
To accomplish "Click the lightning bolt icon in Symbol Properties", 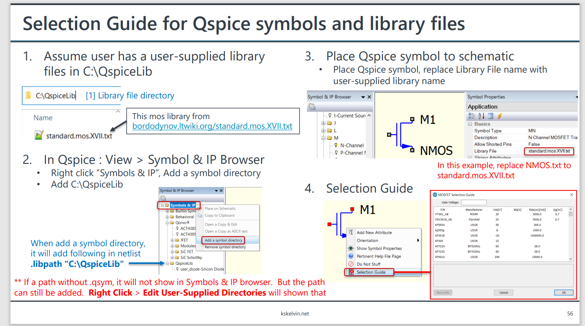I will pyautogui.click(x=500, y=116).
